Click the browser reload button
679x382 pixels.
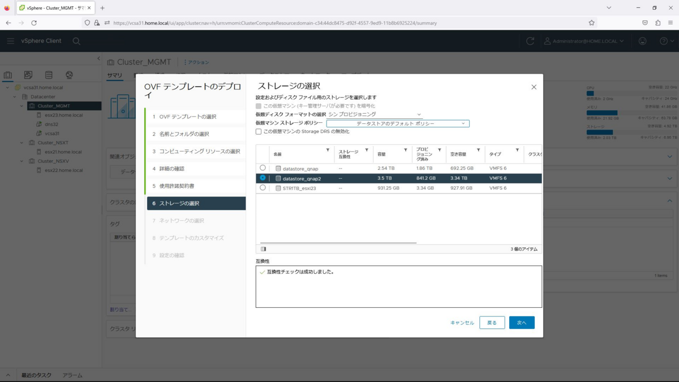click(34, 23)
